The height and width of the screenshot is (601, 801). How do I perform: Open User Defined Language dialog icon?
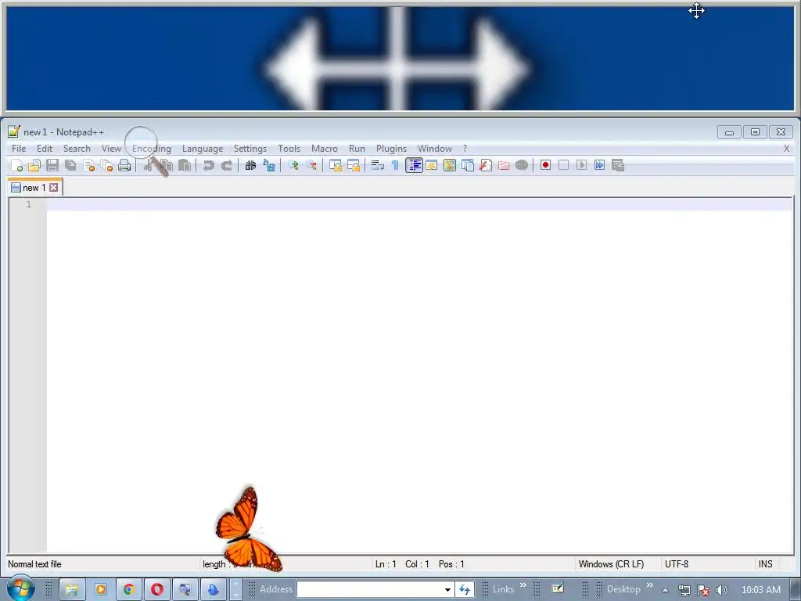pyautogui.click(x=432, y=165)
